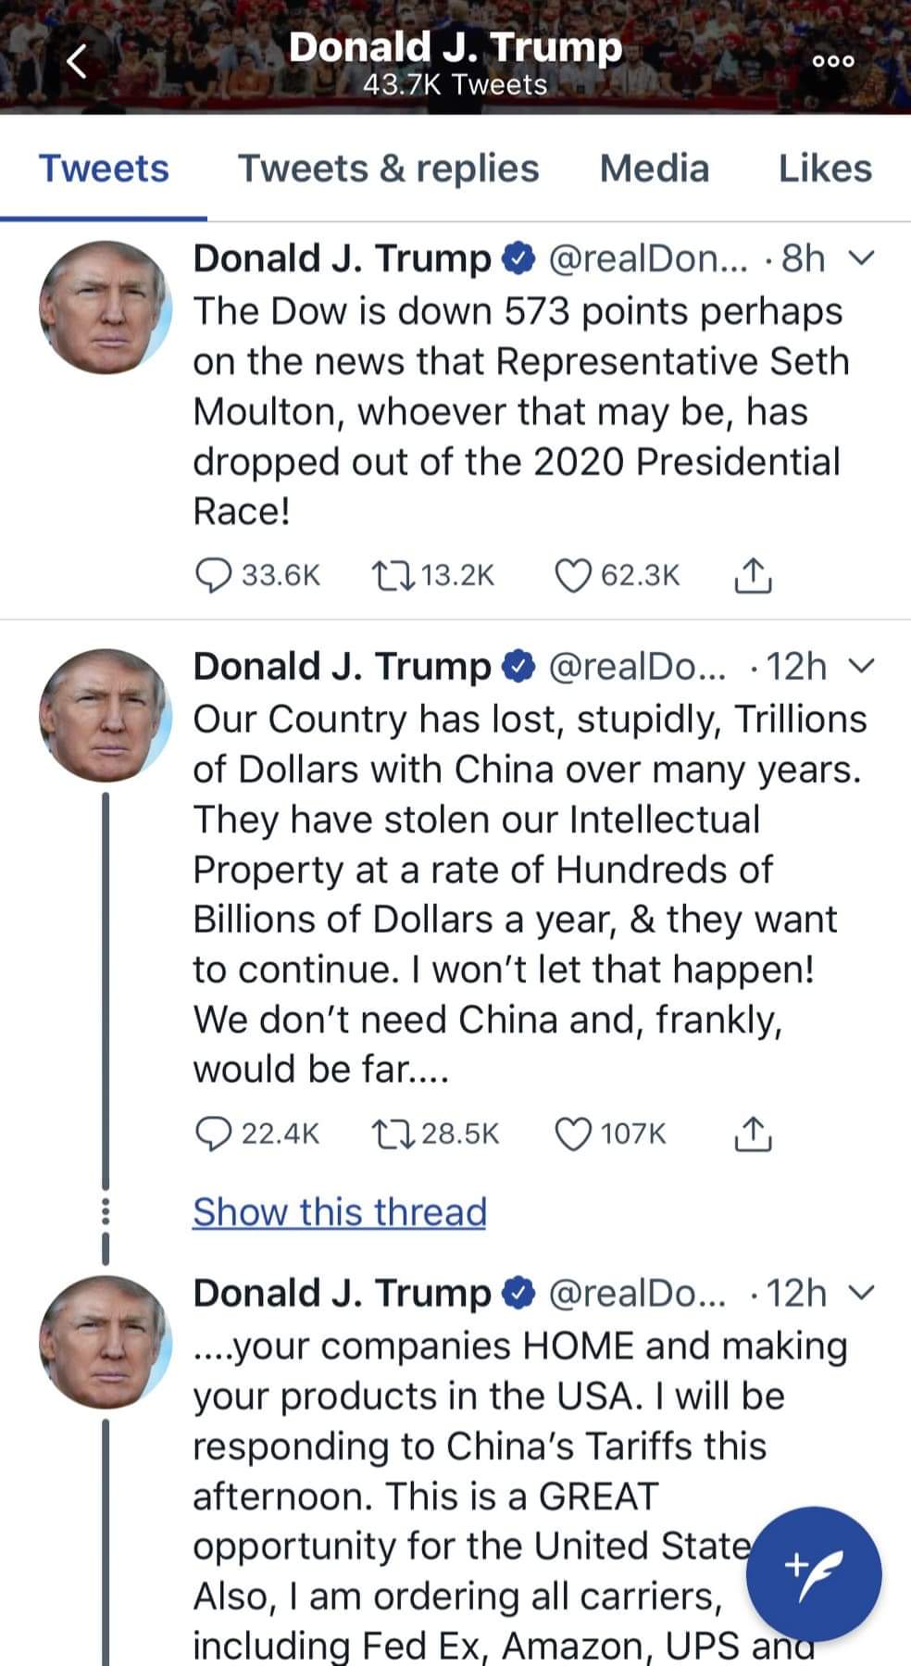Tap the profile picture on the first tweet
911x1666 pixels.
(x=105, y=307)
